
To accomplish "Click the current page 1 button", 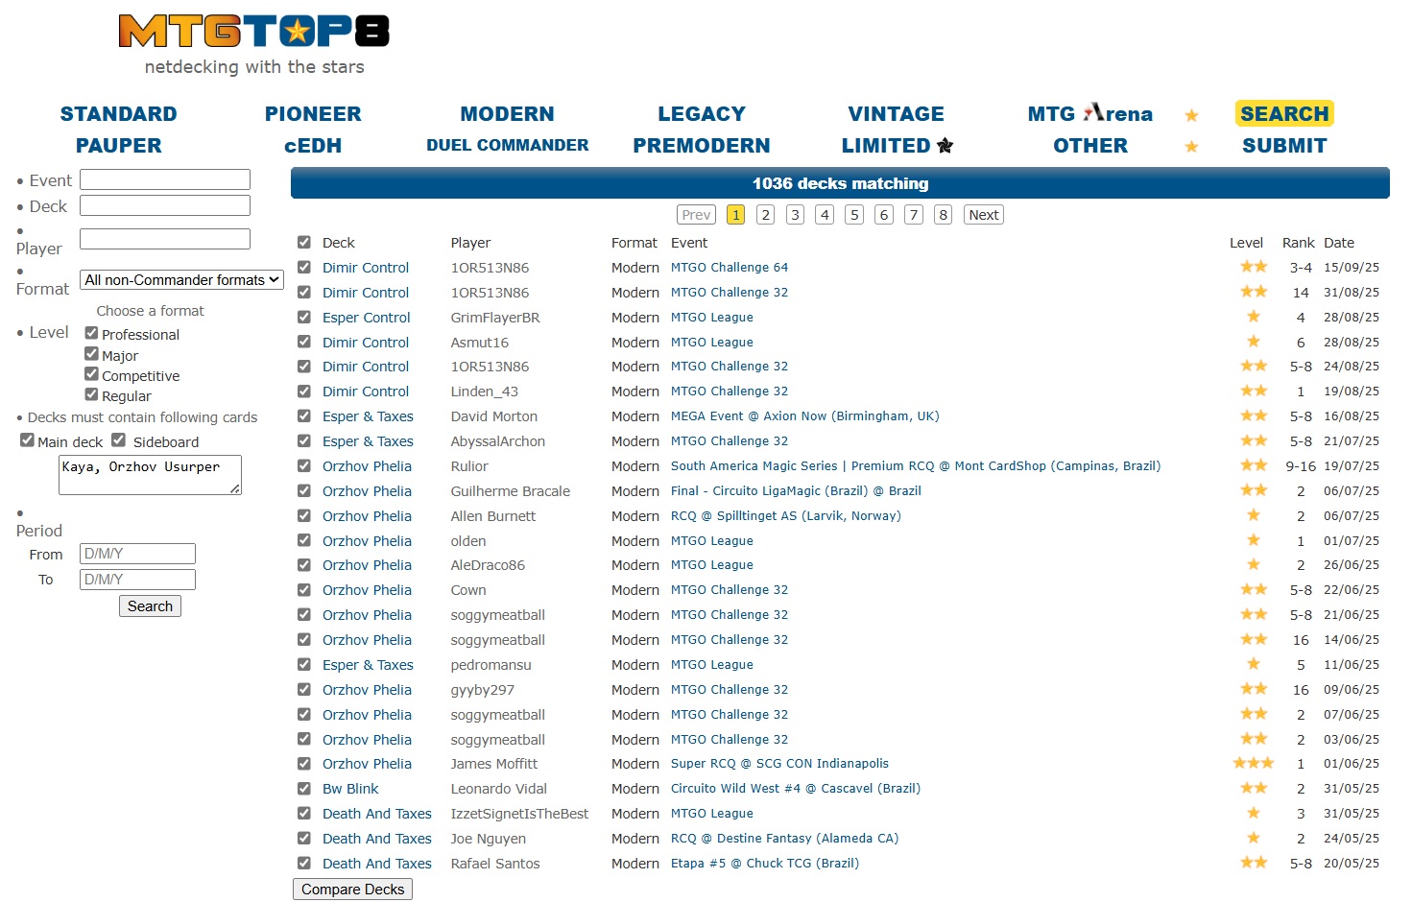I will 735,215.
